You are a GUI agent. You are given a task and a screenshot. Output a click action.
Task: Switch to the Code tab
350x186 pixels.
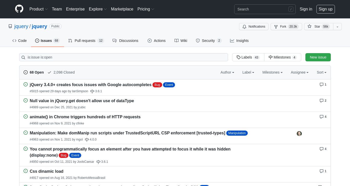[19, 41]
